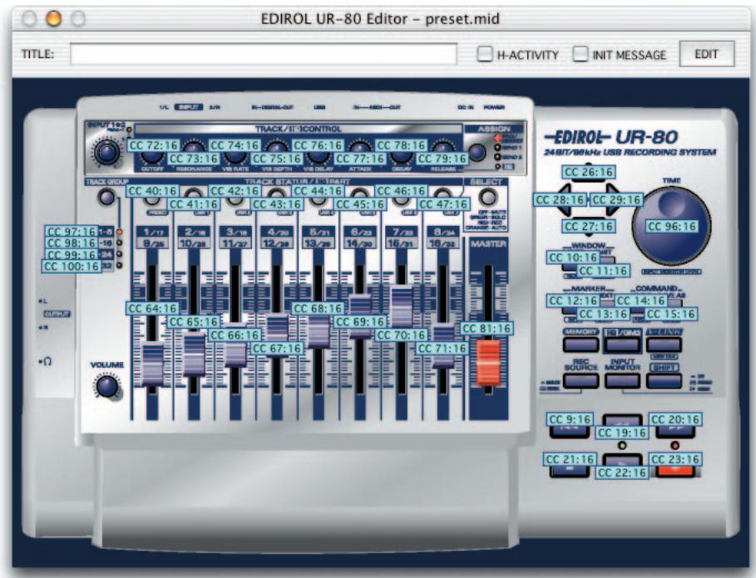The height and width of the screenshot is (578, 756).
Task: Click transport button labeled CC 9:16
Action: tap(570, 419)
